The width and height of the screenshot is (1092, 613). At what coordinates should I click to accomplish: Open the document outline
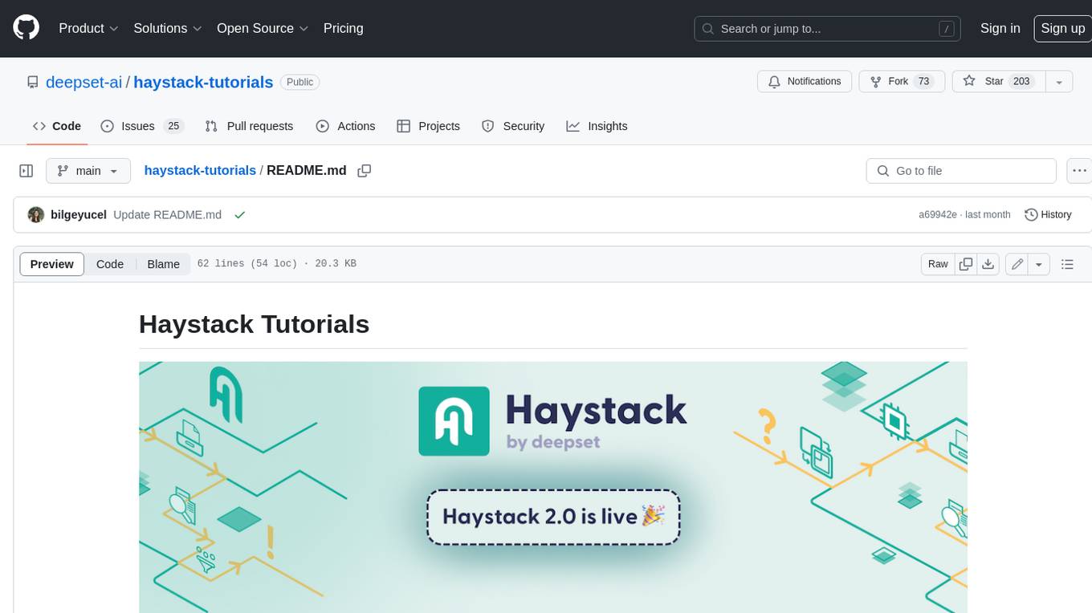pos(1067,264)
